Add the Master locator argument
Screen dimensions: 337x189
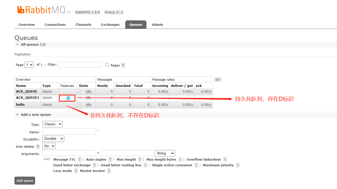pos(92,171)
